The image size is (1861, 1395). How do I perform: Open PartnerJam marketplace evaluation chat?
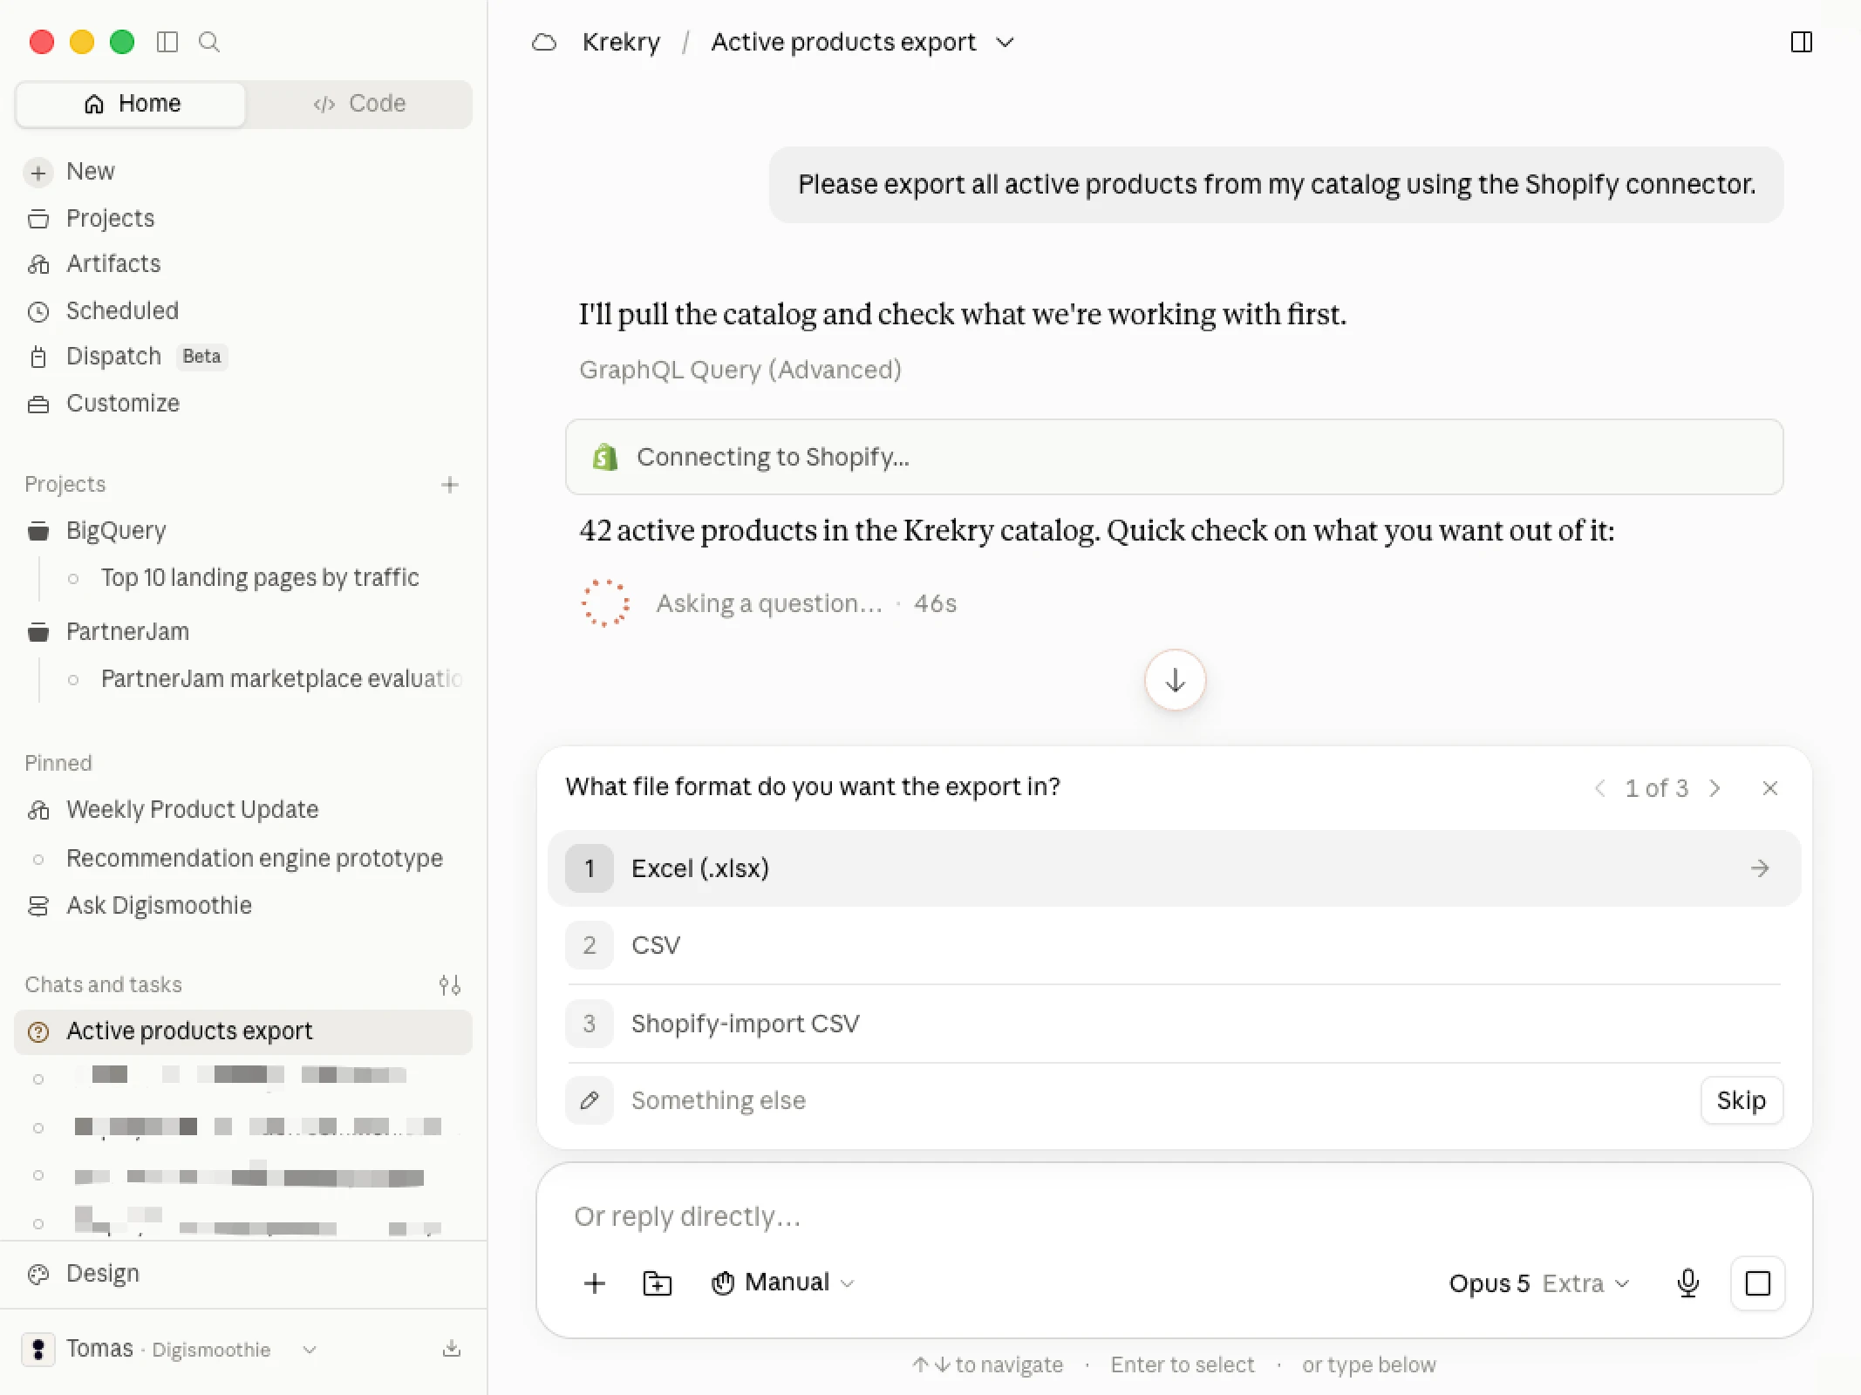[x=281, y=678]
